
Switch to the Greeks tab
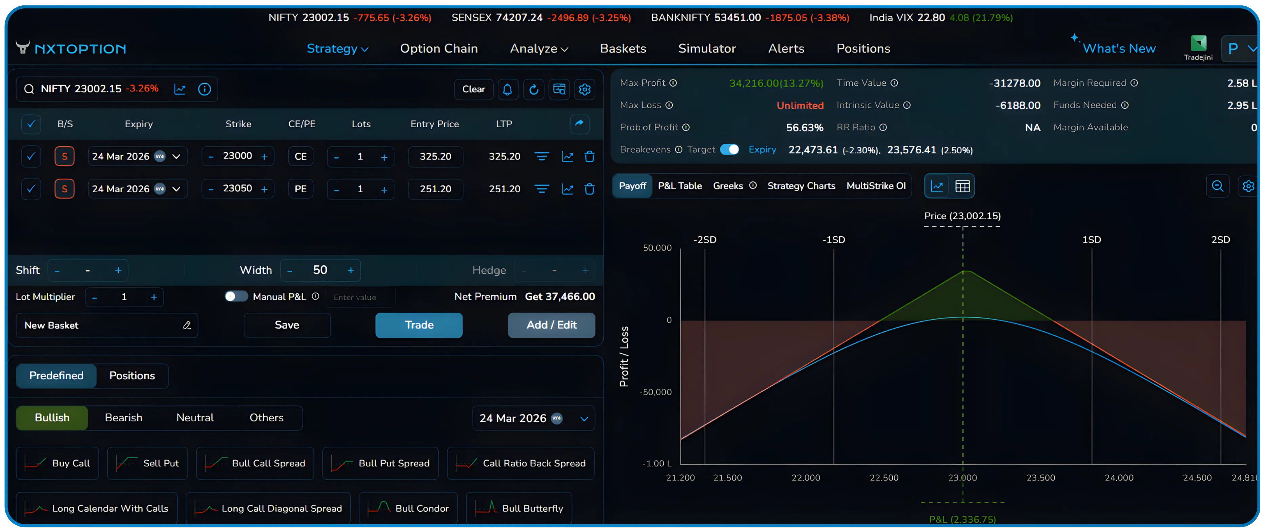[728, 186]
